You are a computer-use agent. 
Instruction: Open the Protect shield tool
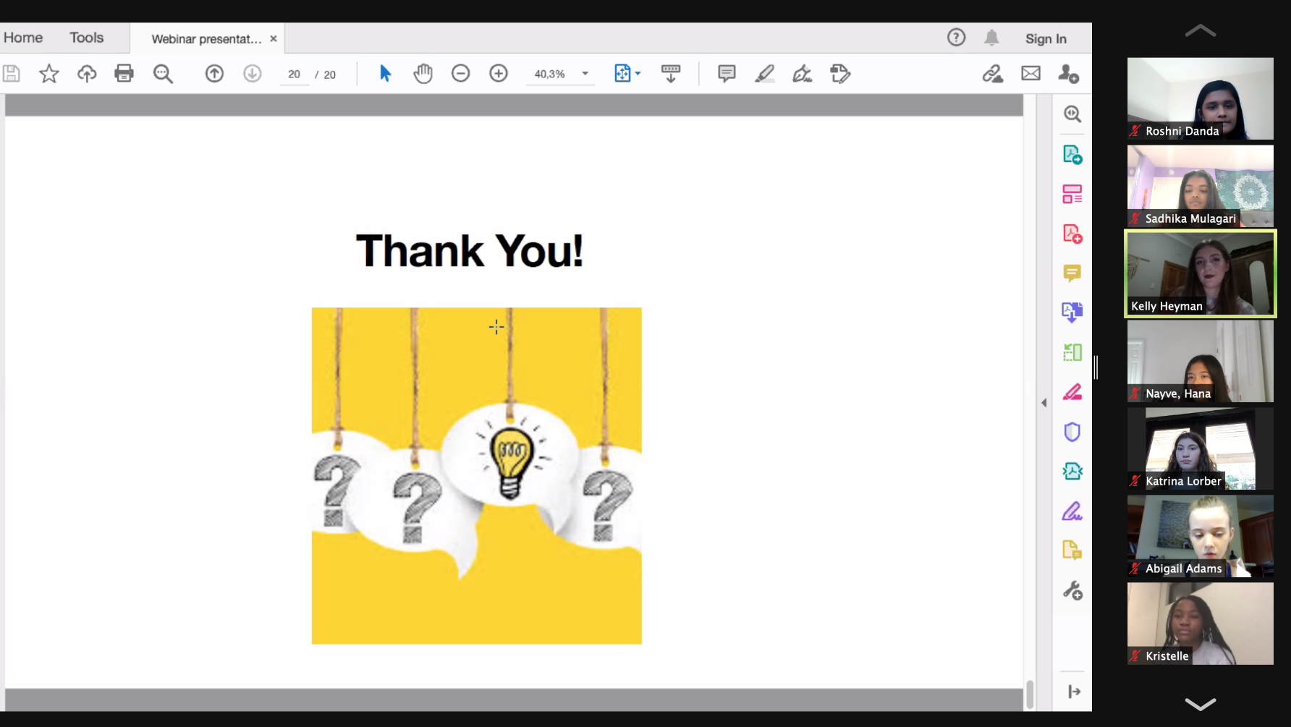(1072, 432)
